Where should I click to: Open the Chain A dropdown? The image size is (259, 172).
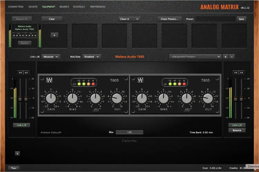pos(129,19)
